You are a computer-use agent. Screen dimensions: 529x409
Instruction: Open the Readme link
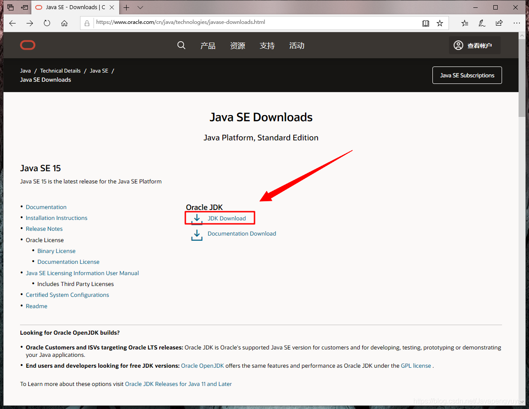point(37,306)
